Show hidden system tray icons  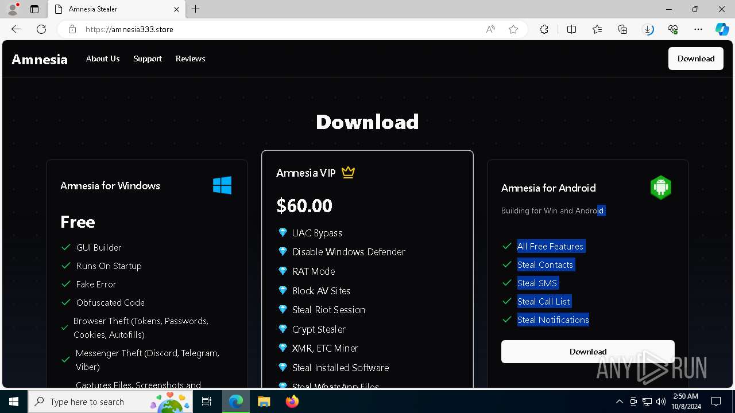619,402
